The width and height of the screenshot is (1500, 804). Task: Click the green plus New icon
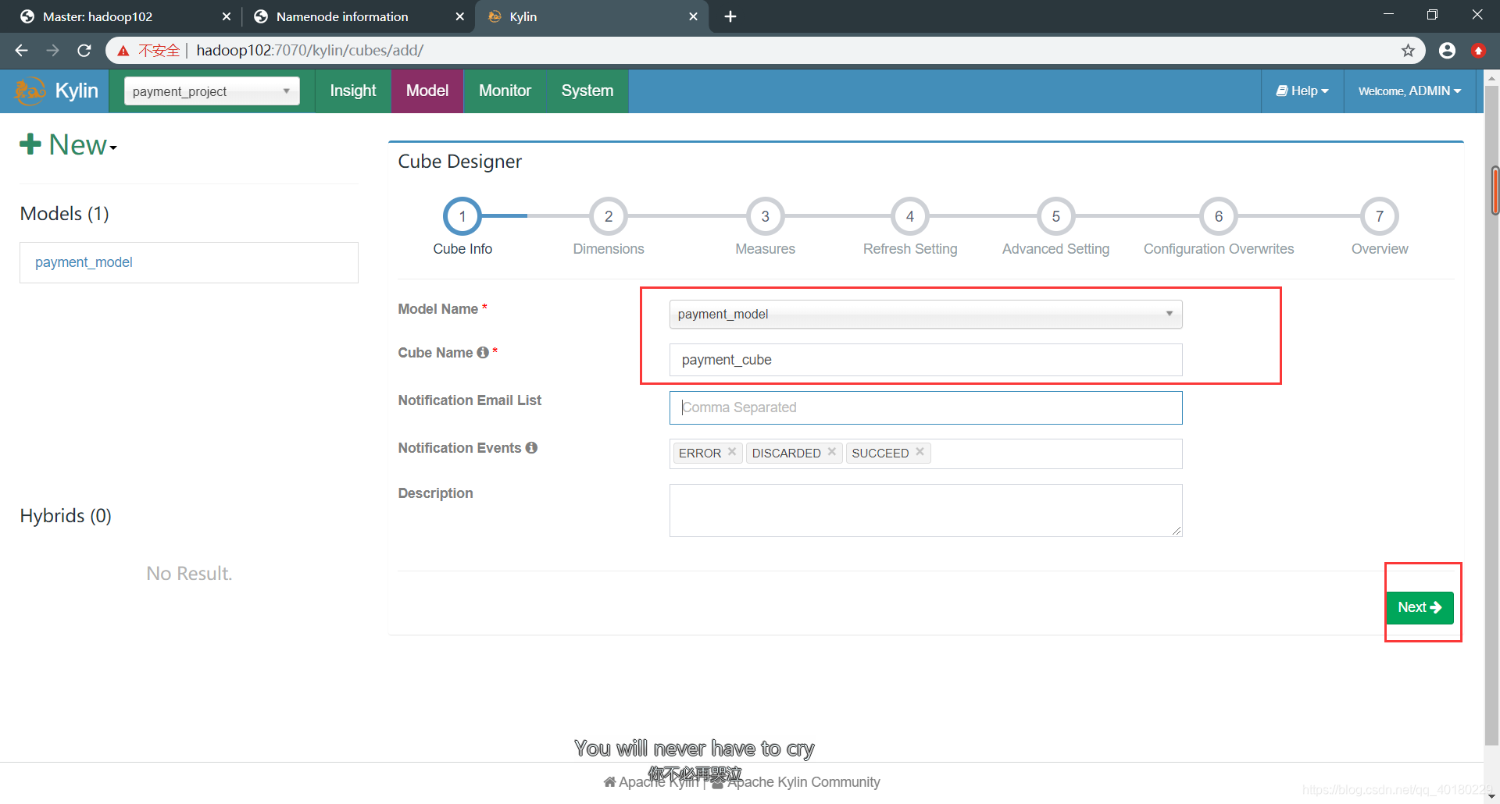[30, 144]
